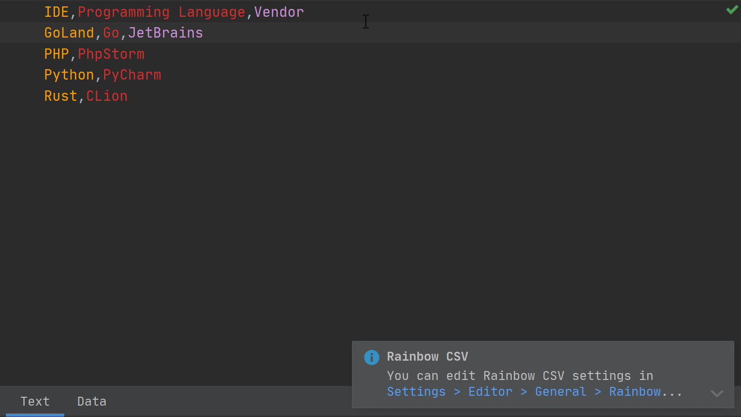Click the 'Rust' text in last row
Screen dimensions: 741x417
click(61, 96)
